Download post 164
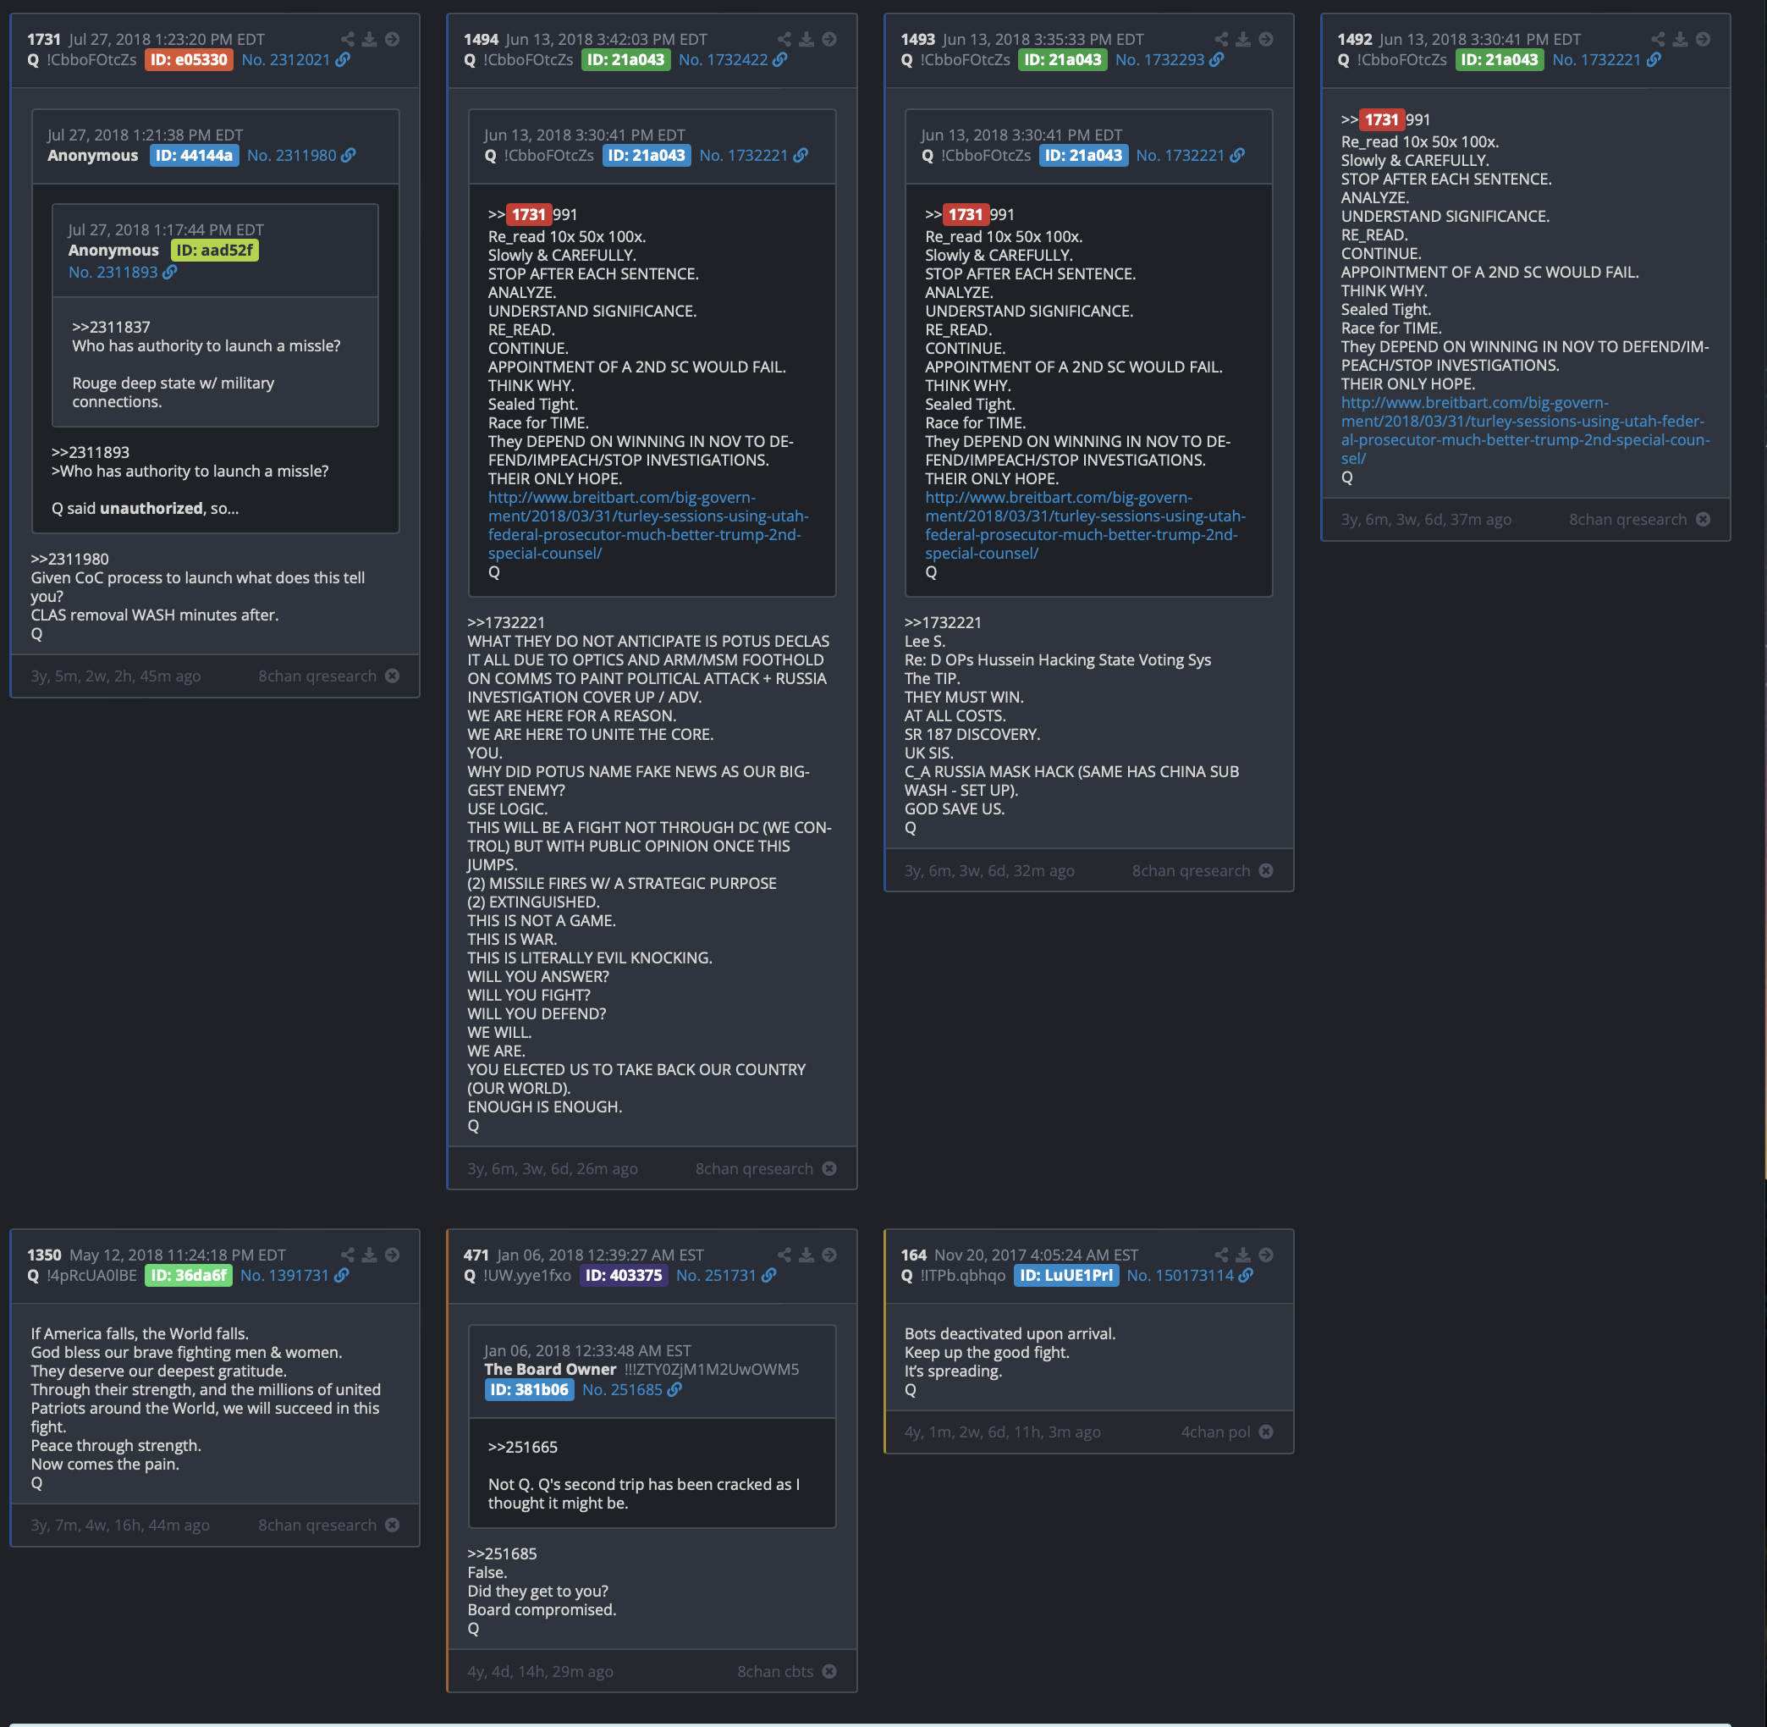 click(x=1243, y=1255)
